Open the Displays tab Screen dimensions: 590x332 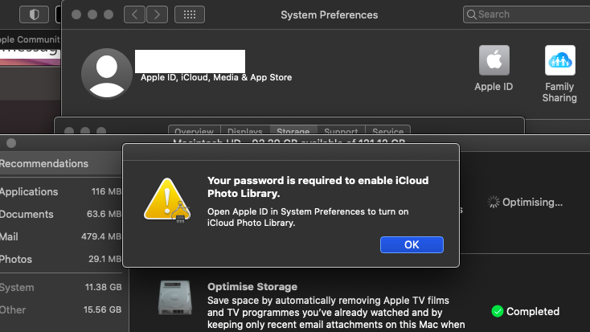(244, 132)
